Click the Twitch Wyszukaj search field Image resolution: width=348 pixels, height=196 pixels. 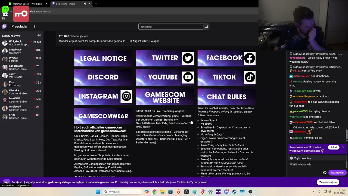(x=171, y=26)
